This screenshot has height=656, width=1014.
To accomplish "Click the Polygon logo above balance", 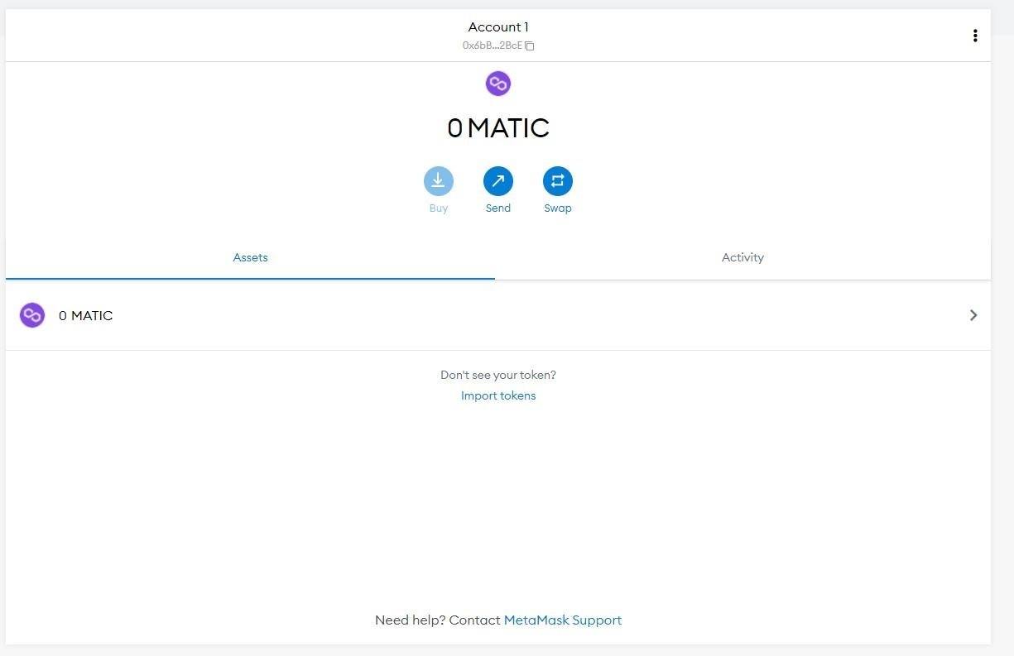I will click(x=498, y=84).
